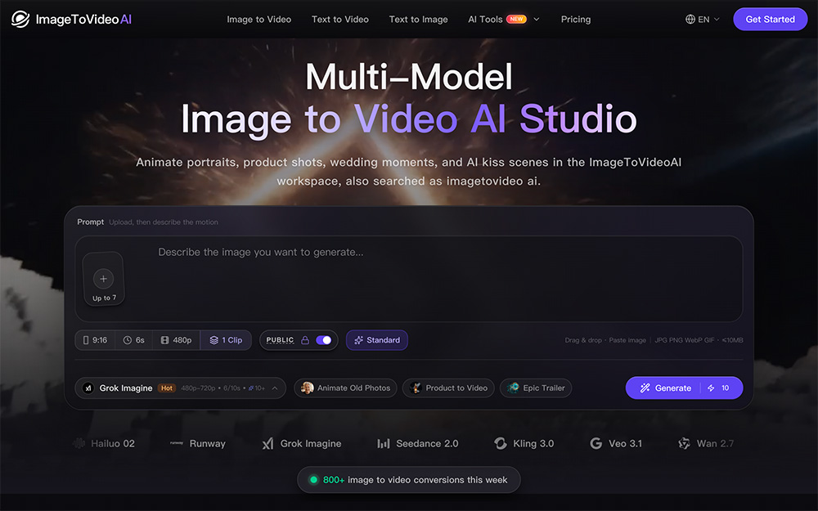
Task: Click the lock icon beside PUBLIC
Action: [x=305, y=340]
